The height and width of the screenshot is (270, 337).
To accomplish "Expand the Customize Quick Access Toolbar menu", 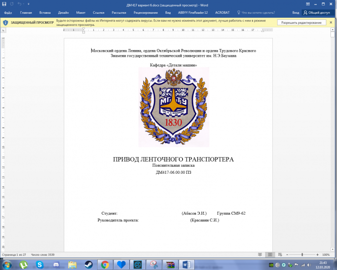I will tap(28, 4).
